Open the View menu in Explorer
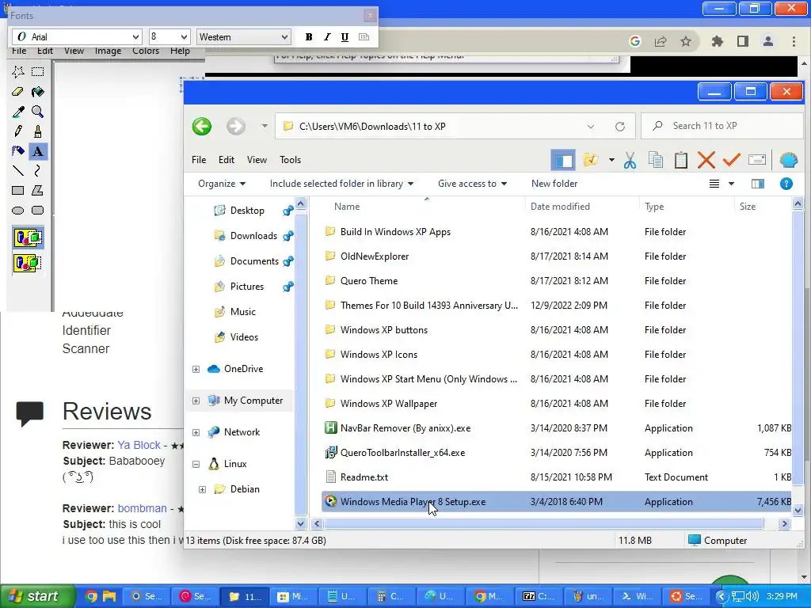The height and width of the screenshot is (608, 811). (x=257, y=160)
